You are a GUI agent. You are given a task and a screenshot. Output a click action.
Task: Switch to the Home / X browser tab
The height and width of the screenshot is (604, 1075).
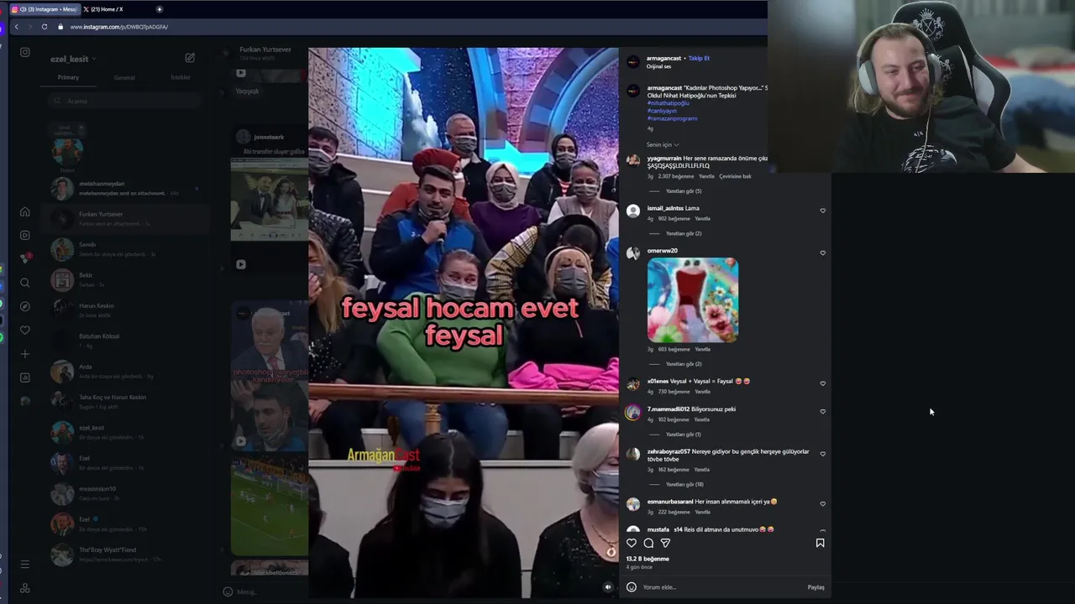coord(106,9)
